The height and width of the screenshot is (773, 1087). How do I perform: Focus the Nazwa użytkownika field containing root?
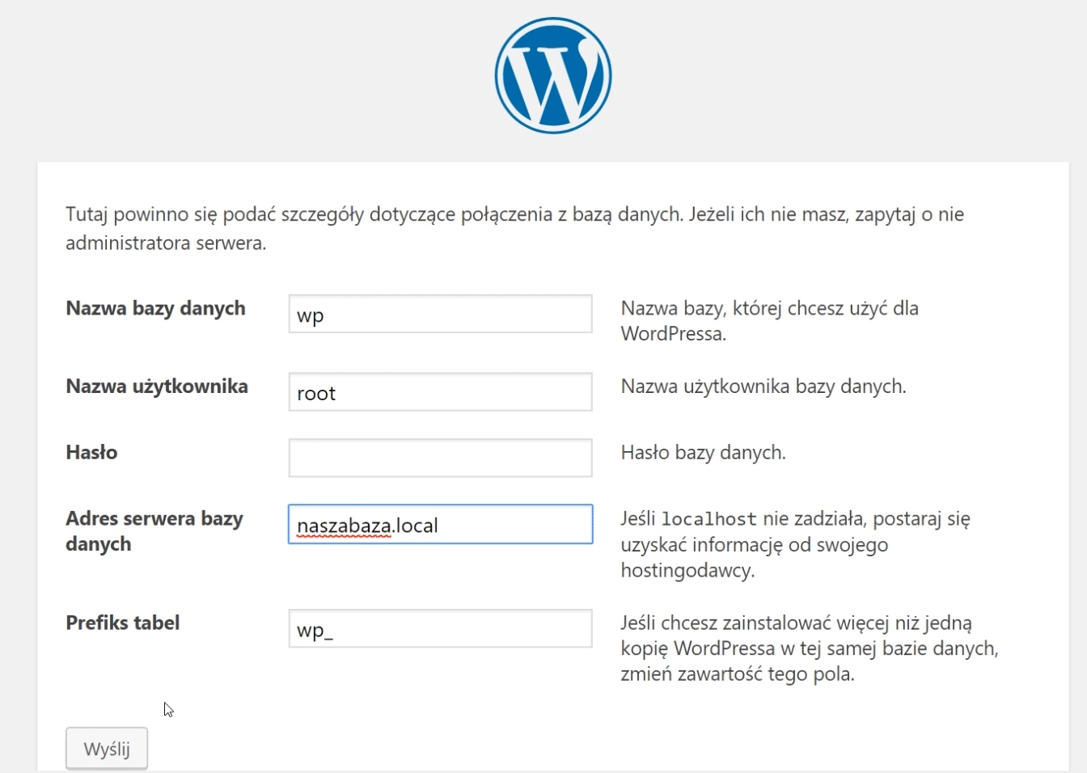coord(440,391)
